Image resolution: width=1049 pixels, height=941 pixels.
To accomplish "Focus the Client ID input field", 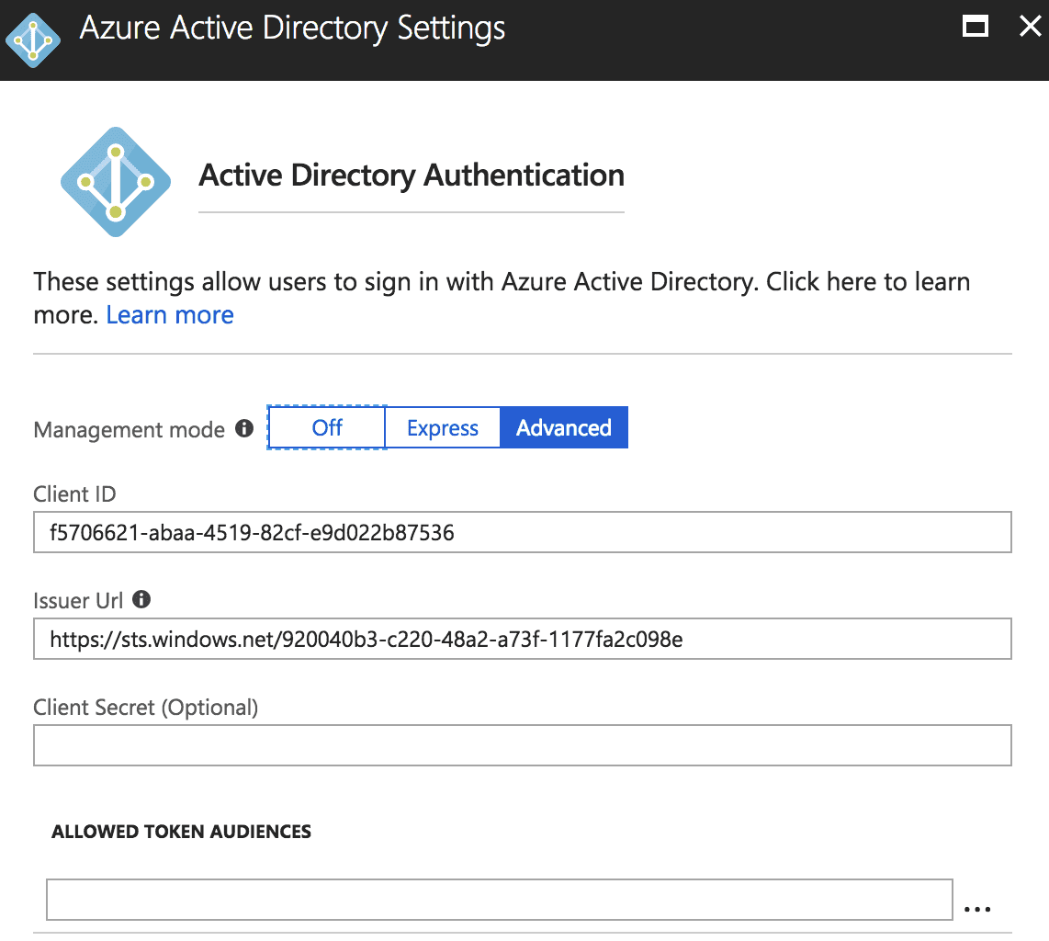I will pyautogui.click(x=523, y=532).
